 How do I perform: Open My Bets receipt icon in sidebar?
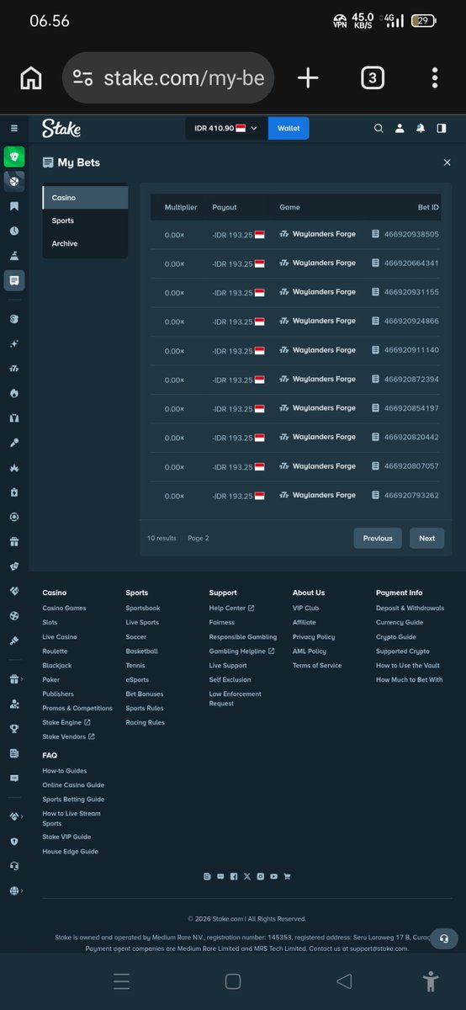pyautogui.click(x=14, y=280)
